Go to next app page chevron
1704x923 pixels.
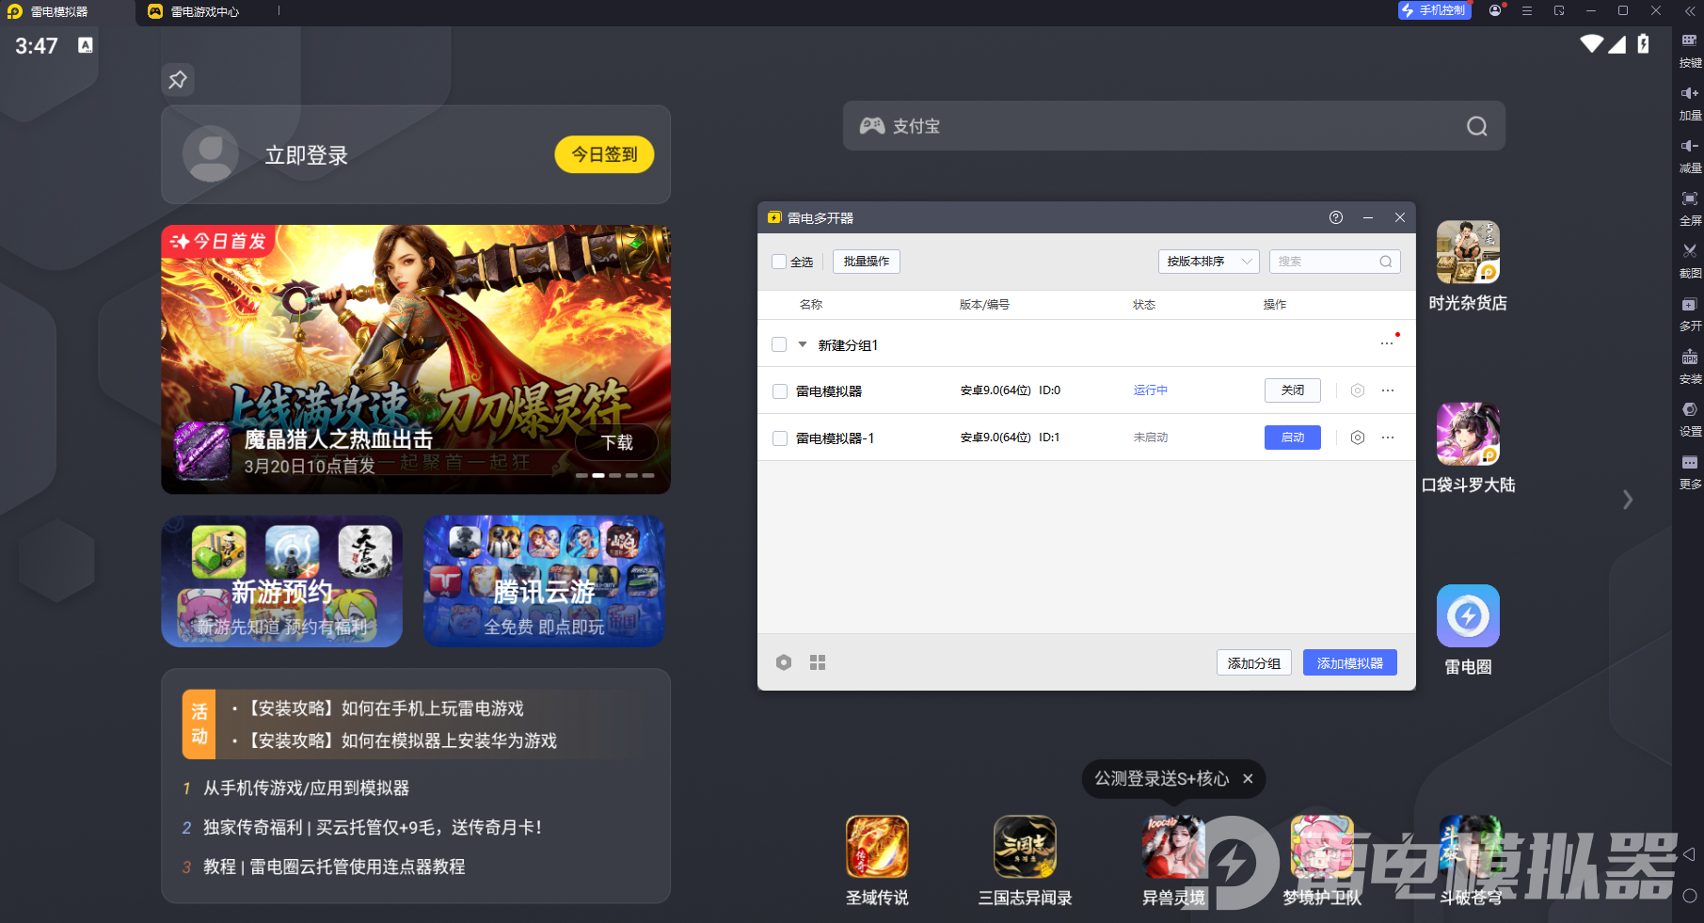1628,500
